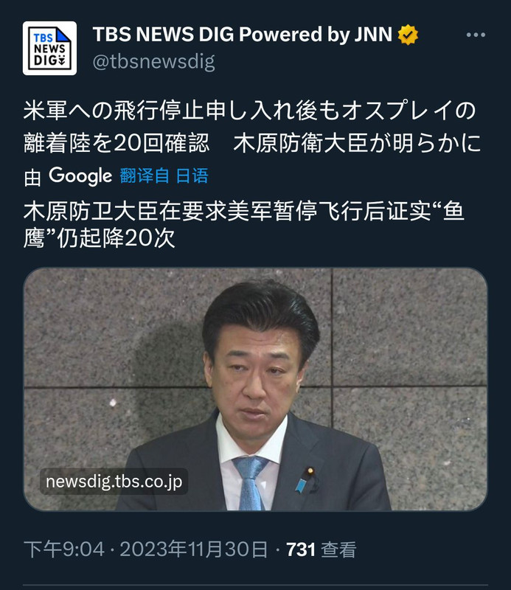Open the 731 查看 view count
This screenshot has width=511, height=590.
[x=321, y=549]
